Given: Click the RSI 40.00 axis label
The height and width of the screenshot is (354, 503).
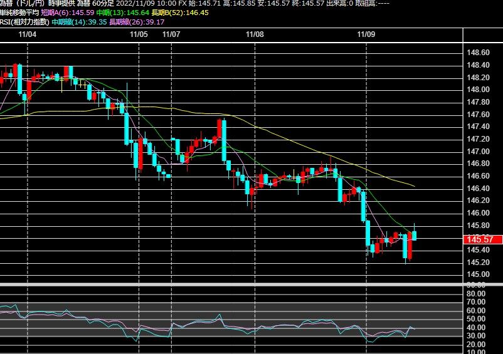Looking at the screenshot, I should point(476,328).
